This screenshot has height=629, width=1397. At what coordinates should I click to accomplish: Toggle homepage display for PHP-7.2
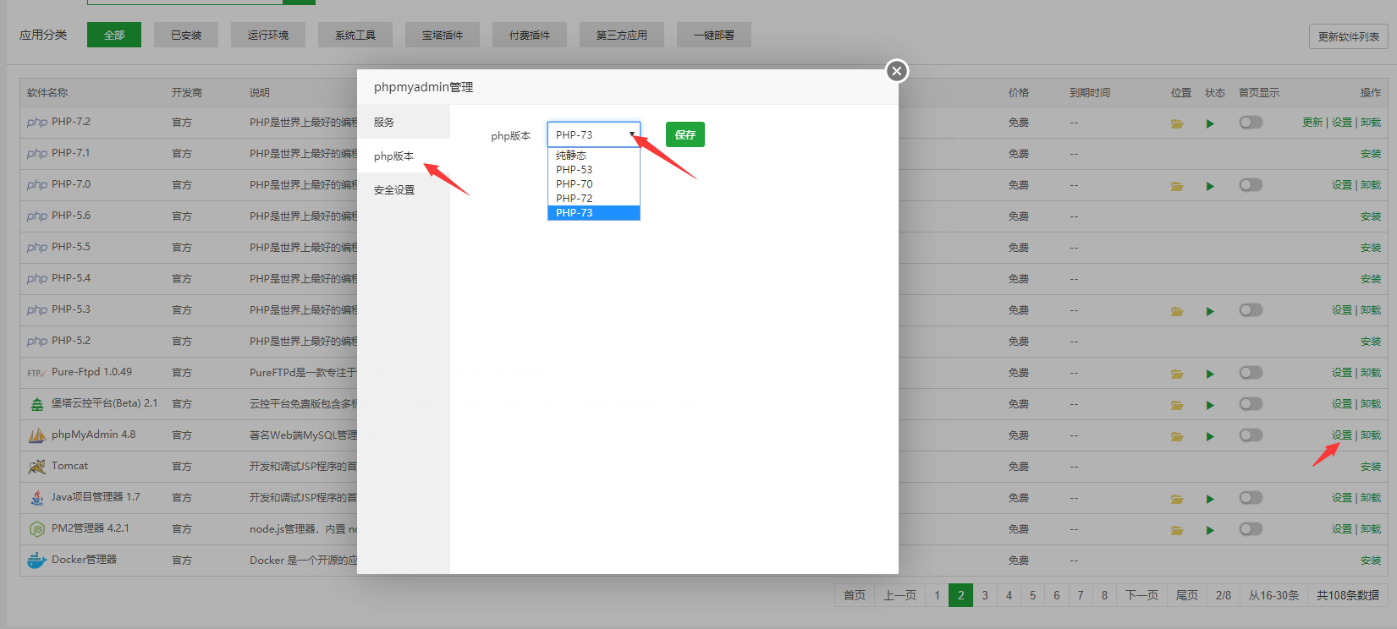coord(1251,123)
